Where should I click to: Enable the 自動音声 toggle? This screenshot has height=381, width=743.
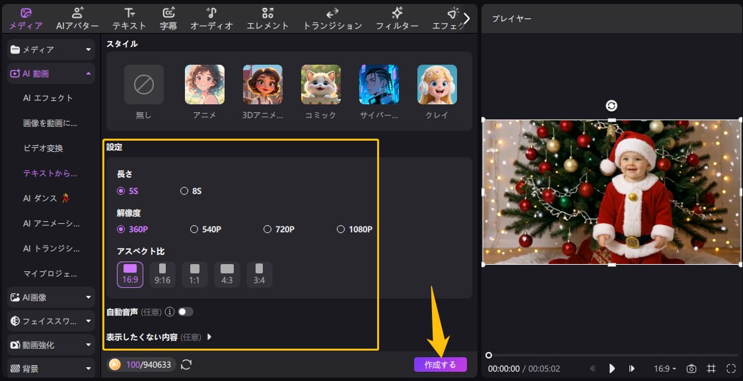[x=186, y=312]
